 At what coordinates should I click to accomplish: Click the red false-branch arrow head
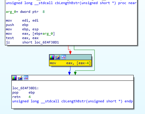70,52
